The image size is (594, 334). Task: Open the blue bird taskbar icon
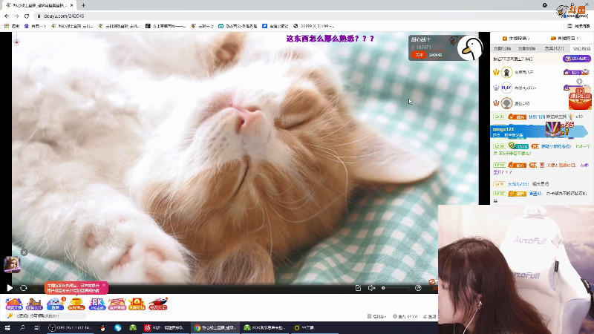[118, 327]
